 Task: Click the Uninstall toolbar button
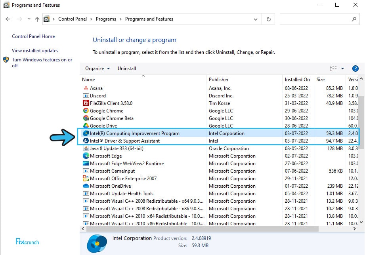click(x=127, y=69)
